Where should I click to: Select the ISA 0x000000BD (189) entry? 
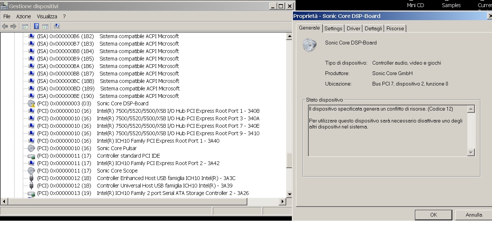(108, 89)
